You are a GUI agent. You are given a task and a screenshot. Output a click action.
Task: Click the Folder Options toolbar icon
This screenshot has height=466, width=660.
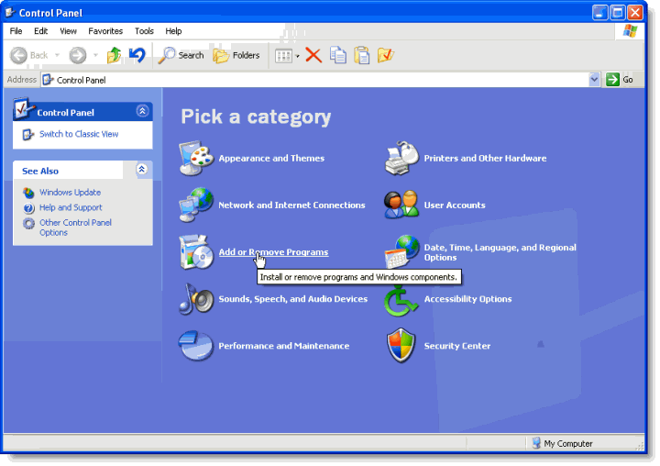(x=386, y=55)
